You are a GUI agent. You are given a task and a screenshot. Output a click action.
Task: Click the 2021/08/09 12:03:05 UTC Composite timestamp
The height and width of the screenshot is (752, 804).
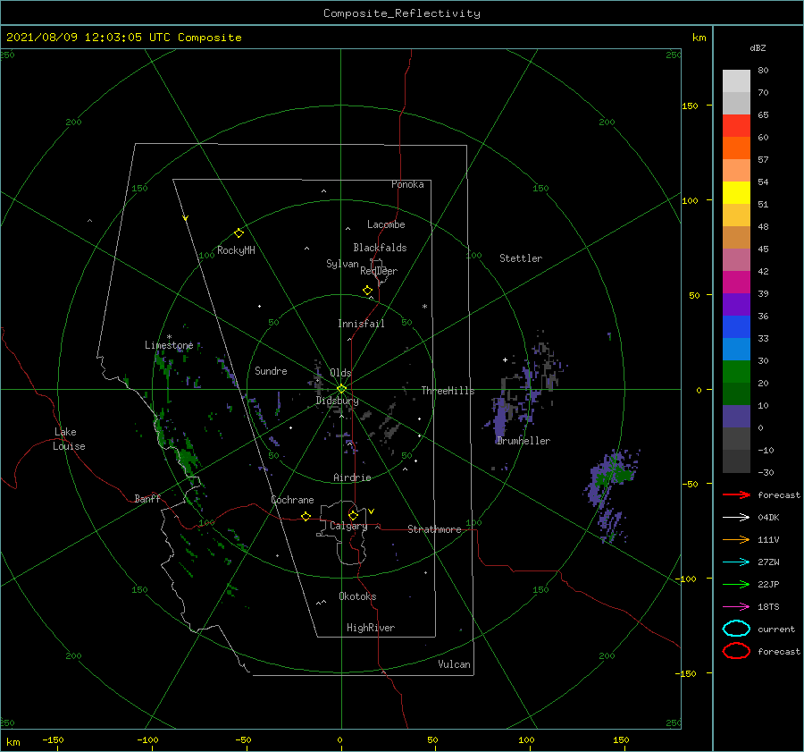click(x=123, y=38)
